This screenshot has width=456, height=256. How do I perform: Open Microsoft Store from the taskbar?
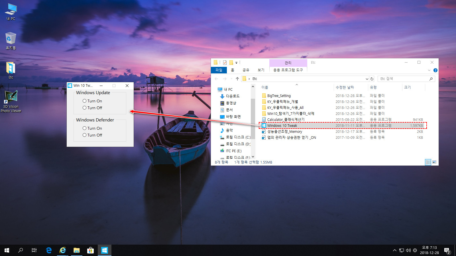coord(90,250)
